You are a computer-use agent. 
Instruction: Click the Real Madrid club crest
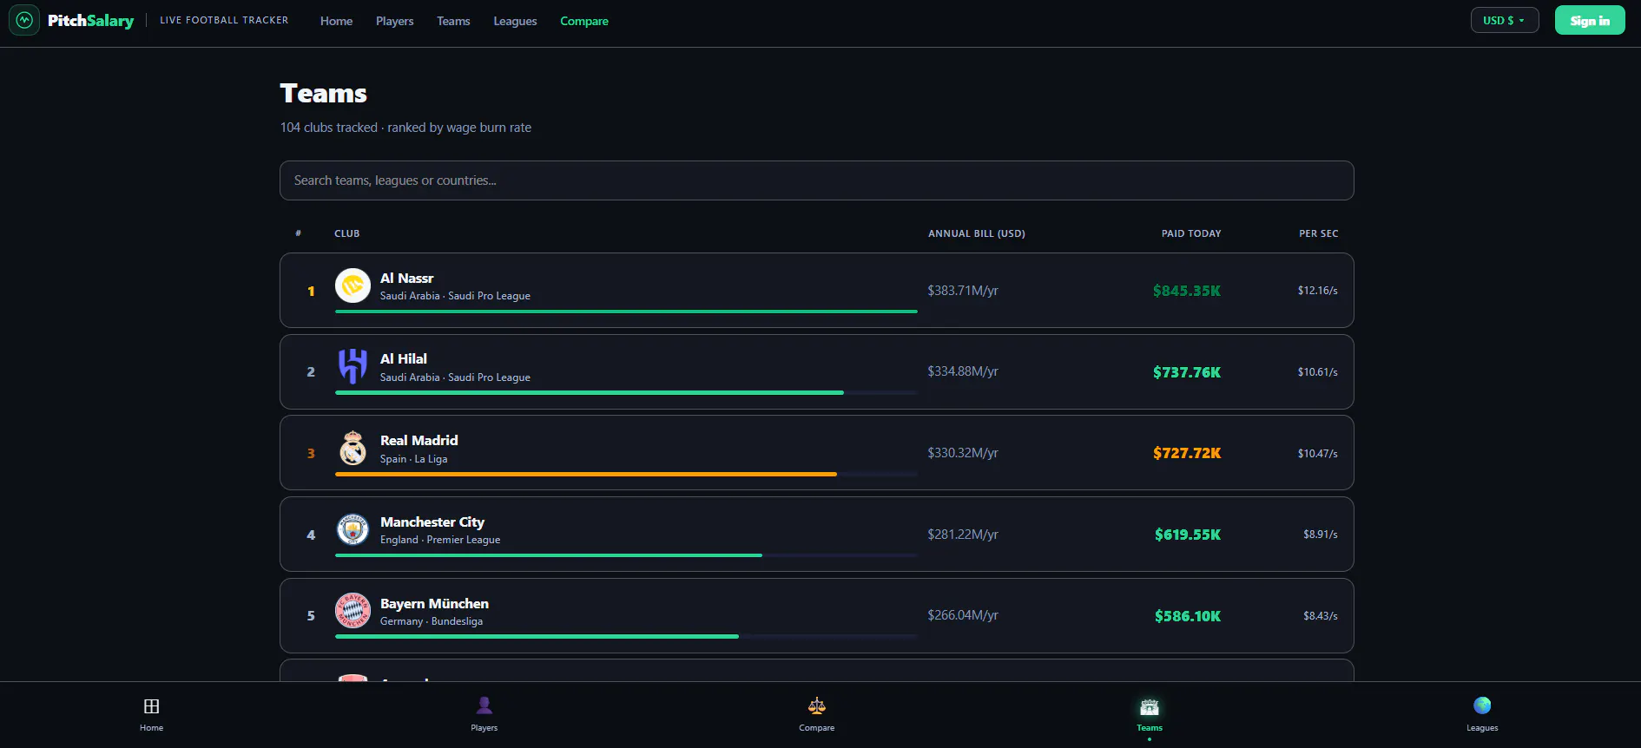[x=353, y=448]
